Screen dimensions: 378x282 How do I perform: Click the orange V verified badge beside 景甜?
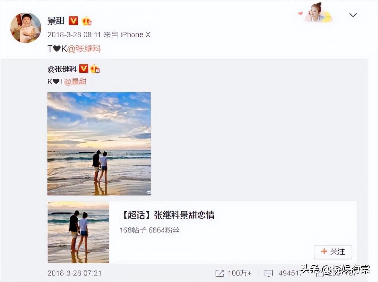pos(73,21)
